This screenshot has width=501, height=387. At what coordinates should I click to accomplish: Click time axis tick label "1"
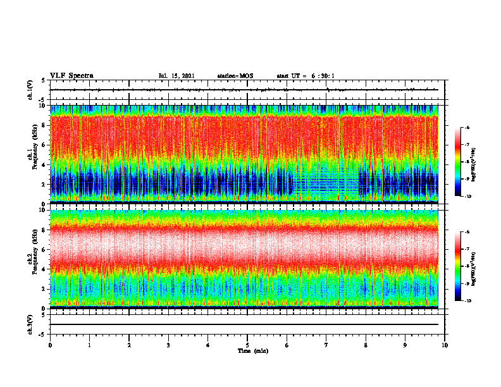coord(89,345)
